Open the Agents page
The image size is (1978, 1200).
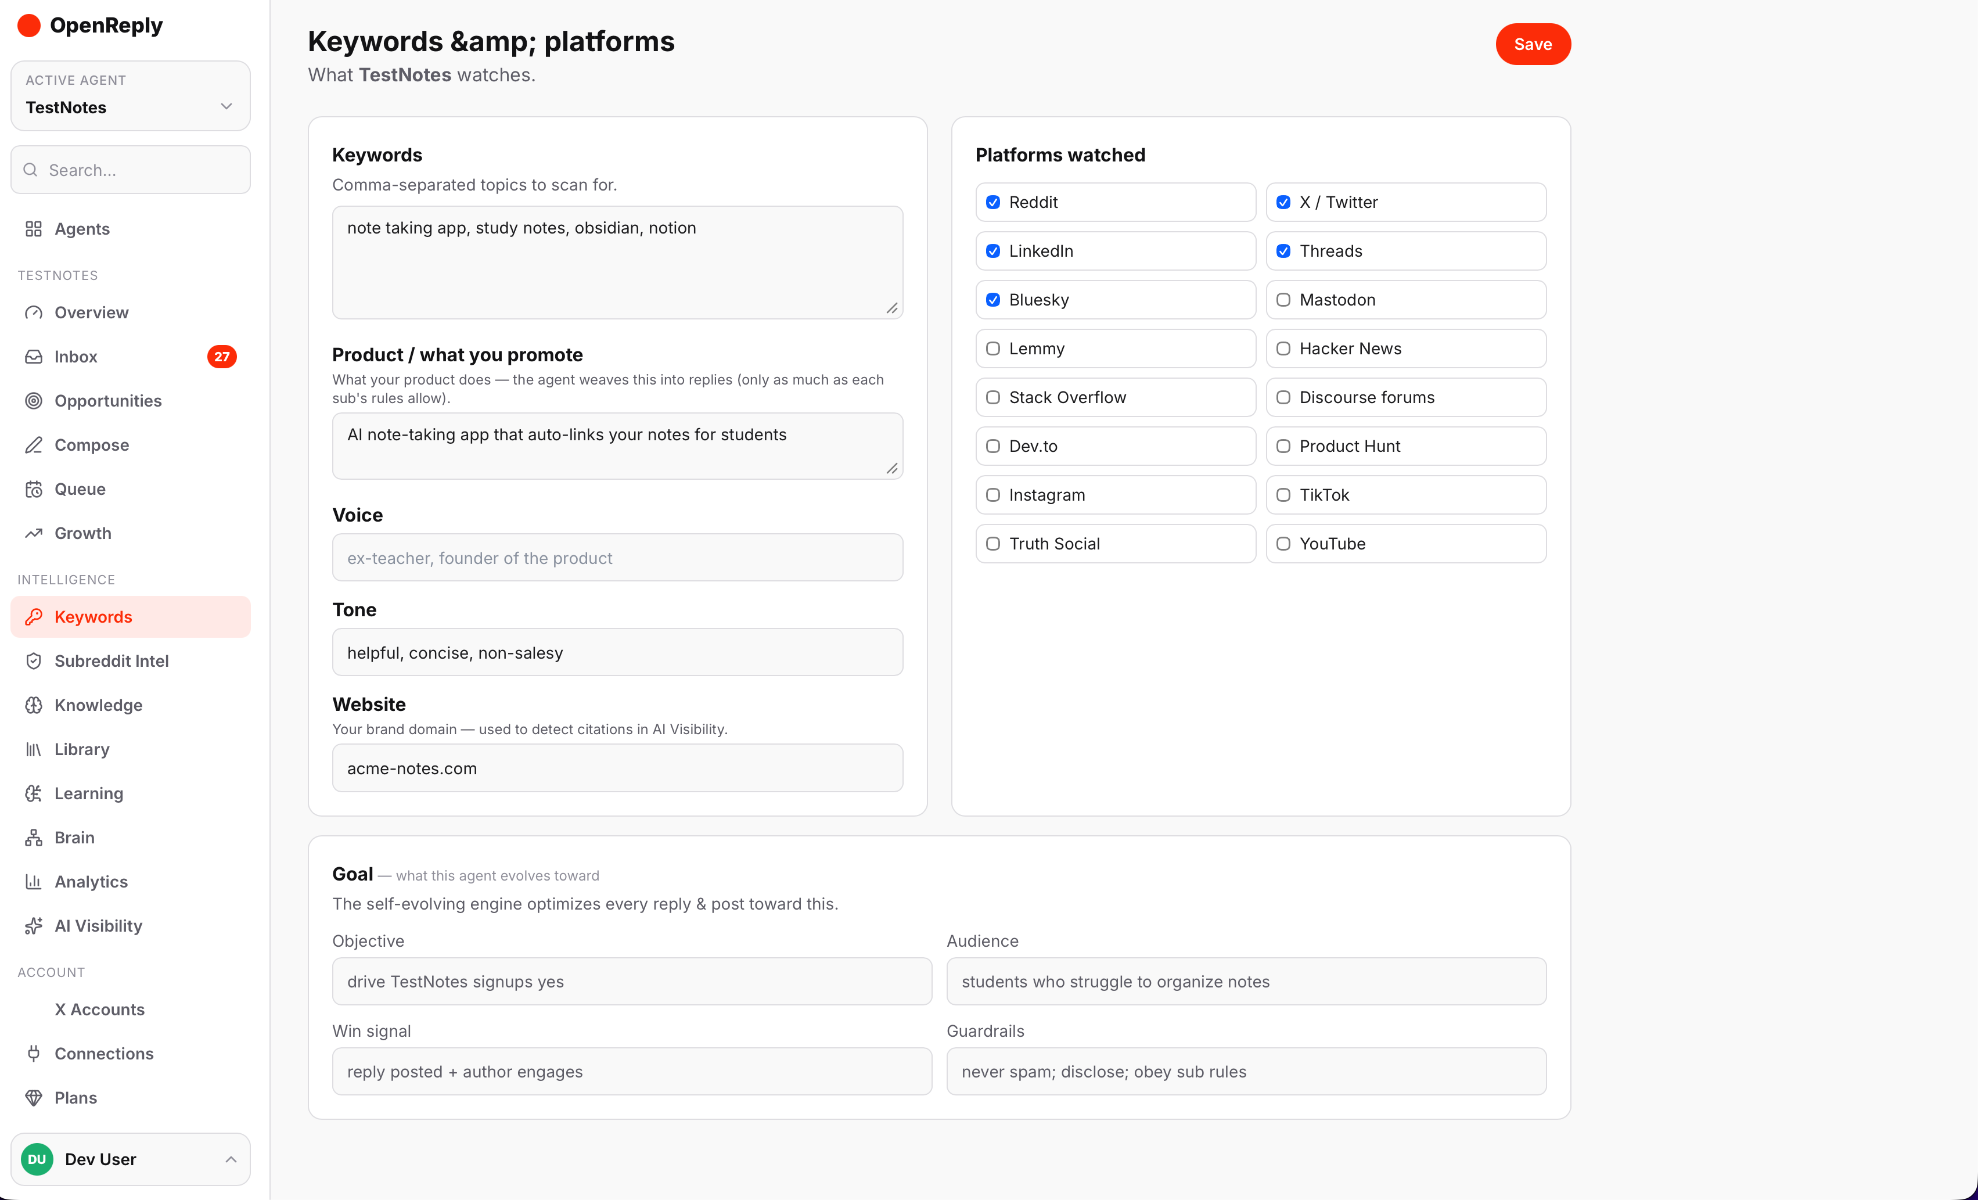tap(131, 229)
